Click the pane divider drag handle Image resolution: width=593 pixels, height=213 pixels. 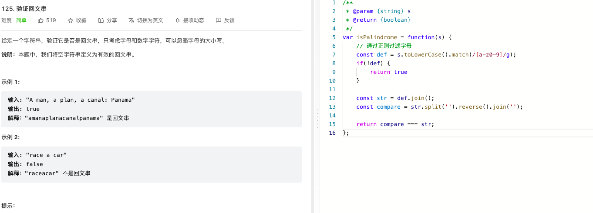317,118
